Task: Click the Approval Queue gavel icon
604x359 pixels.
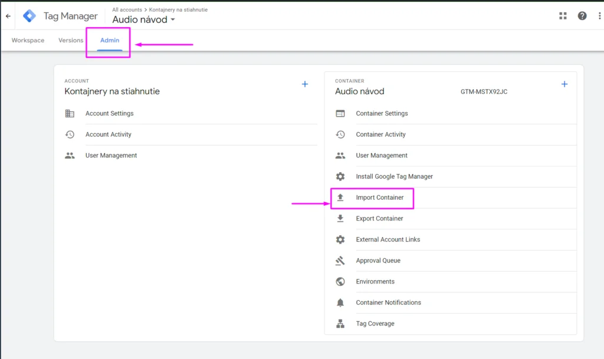Action: [340, 261]
